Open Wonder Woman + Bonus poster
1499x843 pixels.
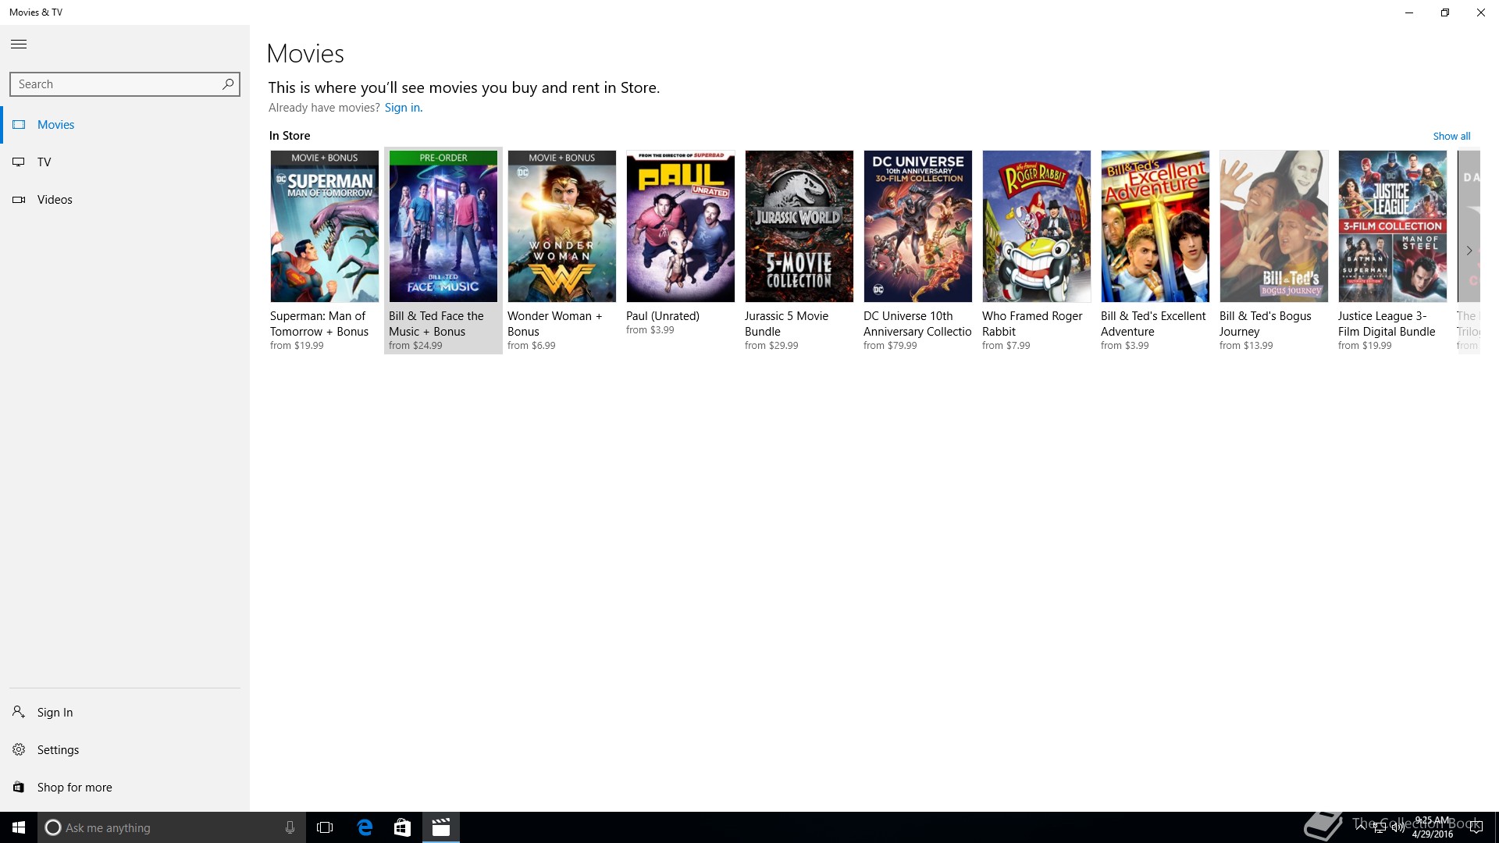pyautogui.click(x=562, y=226)
